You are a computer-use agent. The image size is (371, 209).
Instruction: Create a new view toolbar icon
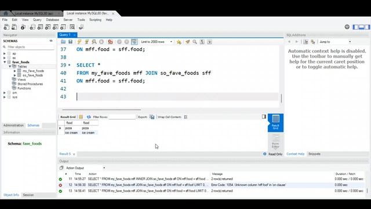48,27
